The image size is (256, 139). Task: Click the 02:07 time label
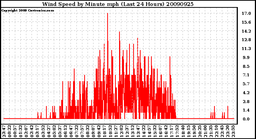coord(26,131)
